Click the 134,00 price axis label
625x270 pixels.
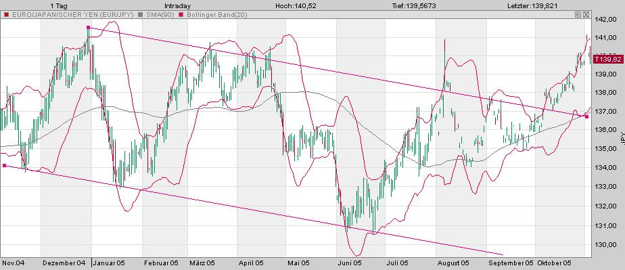pyautogui.click(x=605, y=168)
